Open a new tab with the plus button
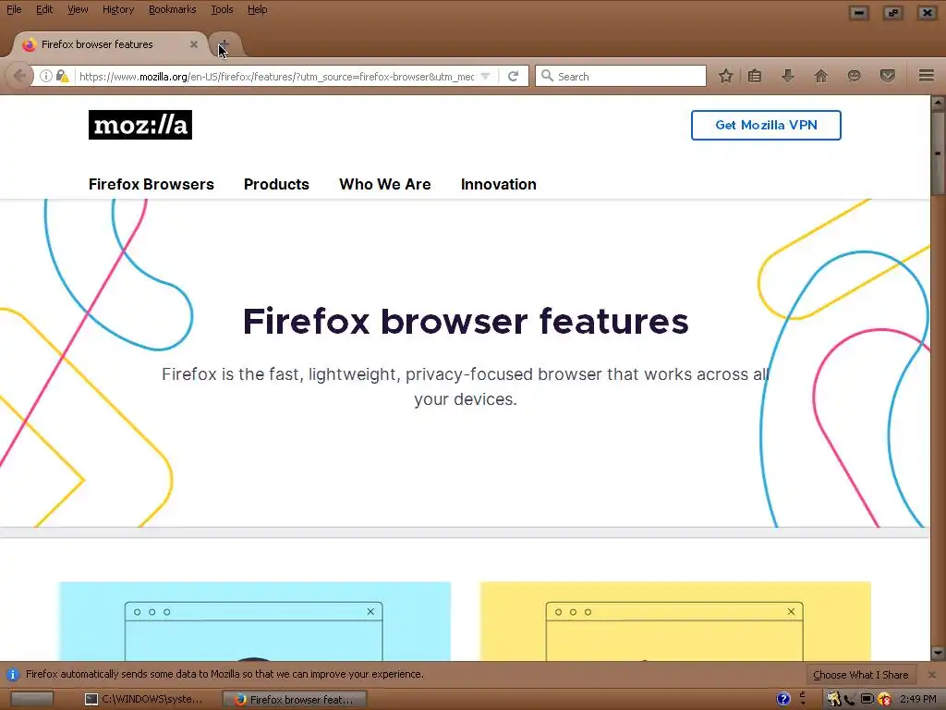This screenshot has width=946, height=710. point(224,45)
